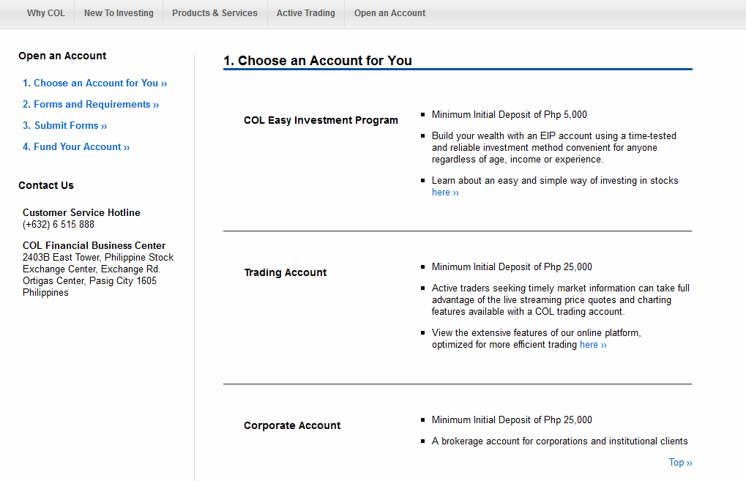Select 'A brokerage account for corporations' text
The image size is (746, 481).
coord(559,441)
